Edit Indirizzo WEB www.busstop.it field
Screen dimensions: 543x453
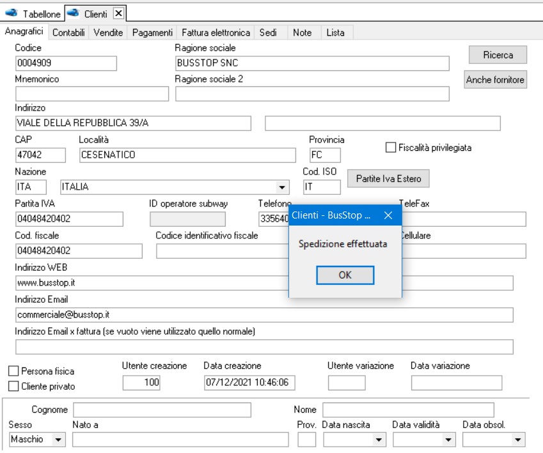(x=152, y=283)
